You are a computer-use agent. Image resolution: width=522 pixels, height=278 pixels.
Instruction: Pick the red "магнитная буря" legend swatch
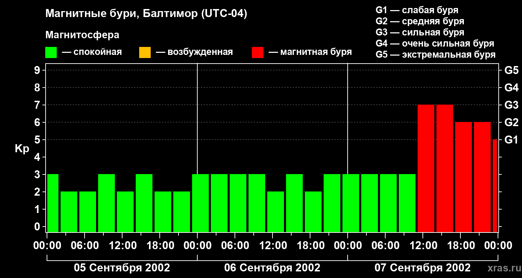(258, 52)
